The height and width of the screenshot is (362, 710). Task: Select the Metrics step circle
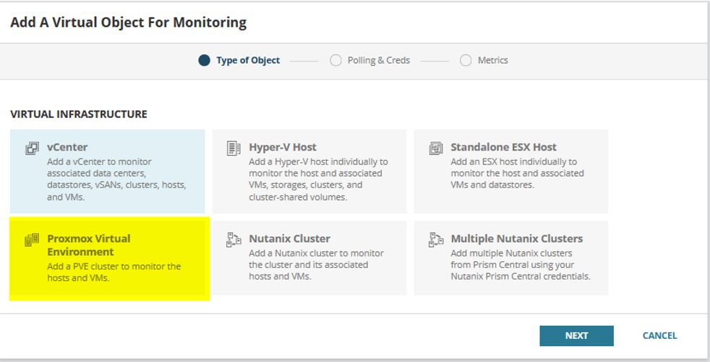(x=466, y=60)
